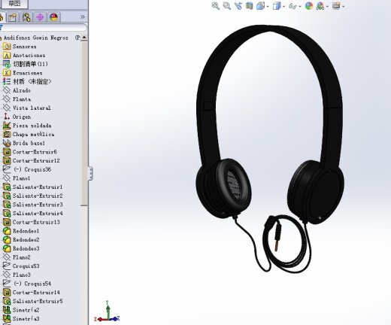
Task: Select the Saliente-Extruir2 feature
Action: [38, 196]
